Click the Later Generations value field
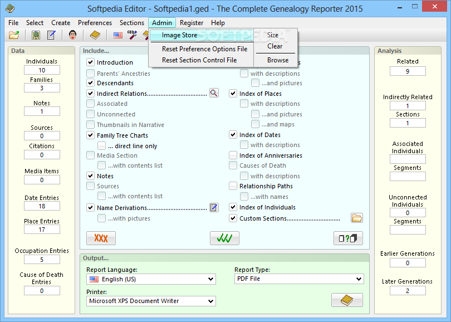 click(x=408, y=291)
